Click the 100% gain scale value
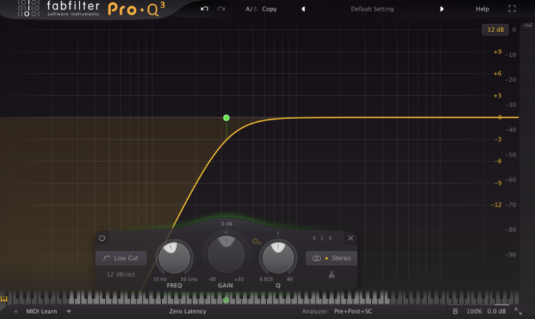This screenshot has height=319, width=535. [474, 311]
